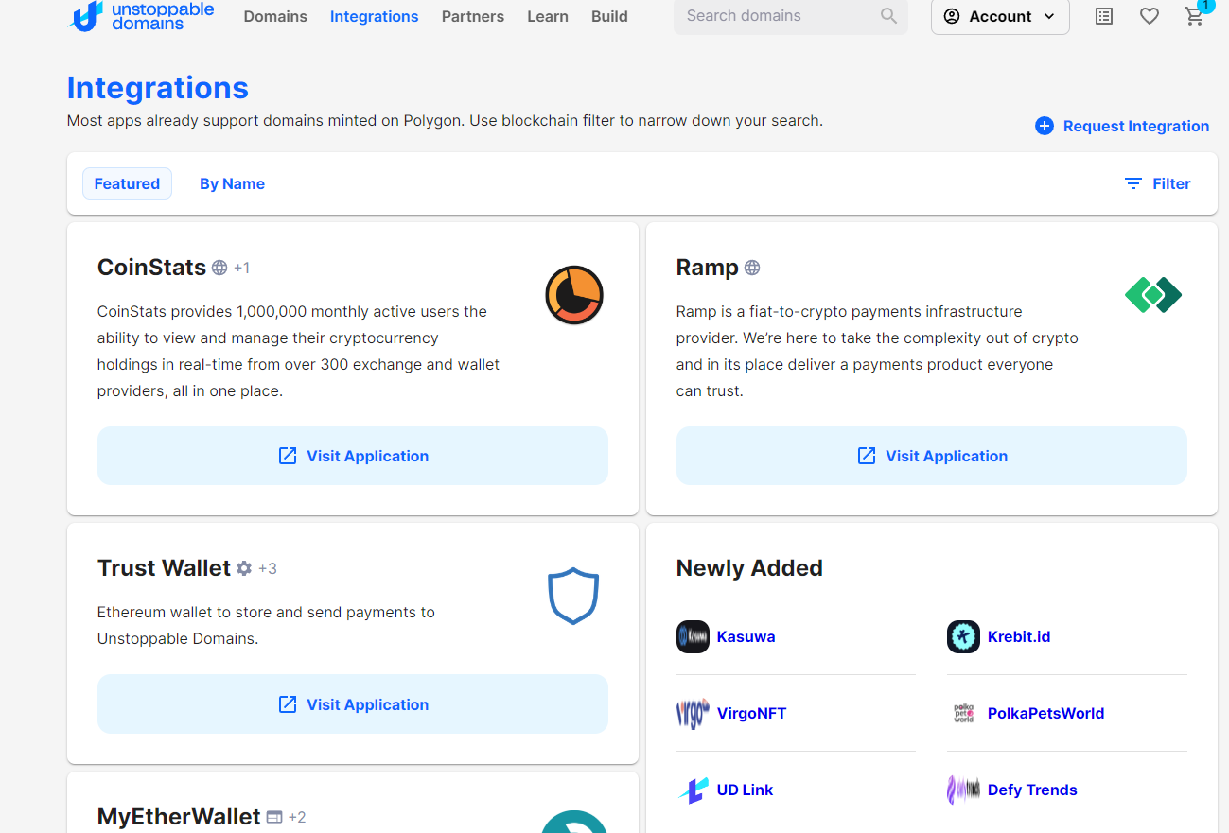Viewport: 1229px width, 833px height.
Task: Click the +1 label beside CoinStats
Action: pyautogui.click(x=242, y=268)
